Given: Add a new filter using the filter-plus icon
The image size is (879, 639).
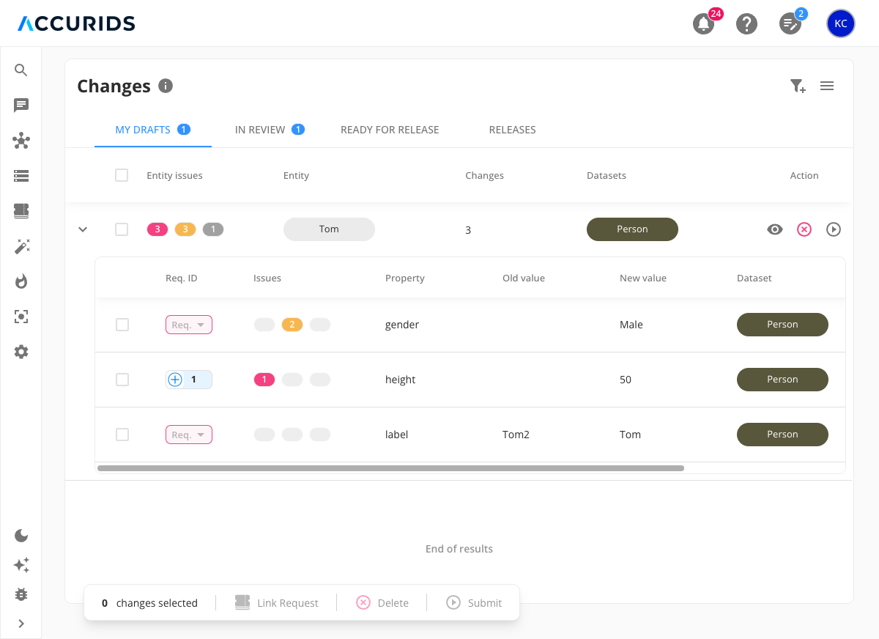Looking at the screenshot, I should point(797,86).
